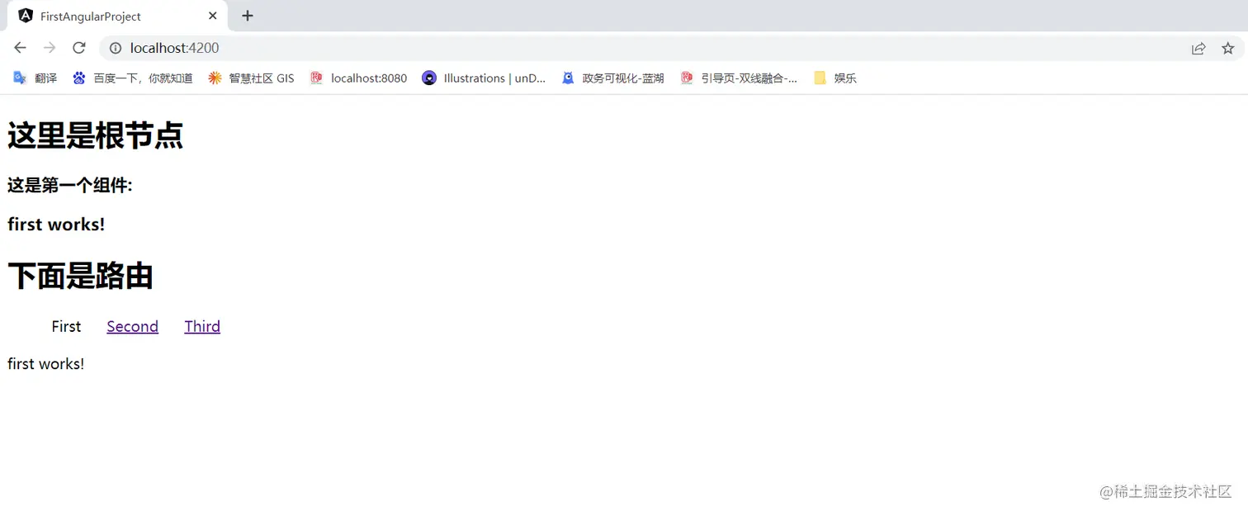Click the router-outlet first works! paragraph

45,363
